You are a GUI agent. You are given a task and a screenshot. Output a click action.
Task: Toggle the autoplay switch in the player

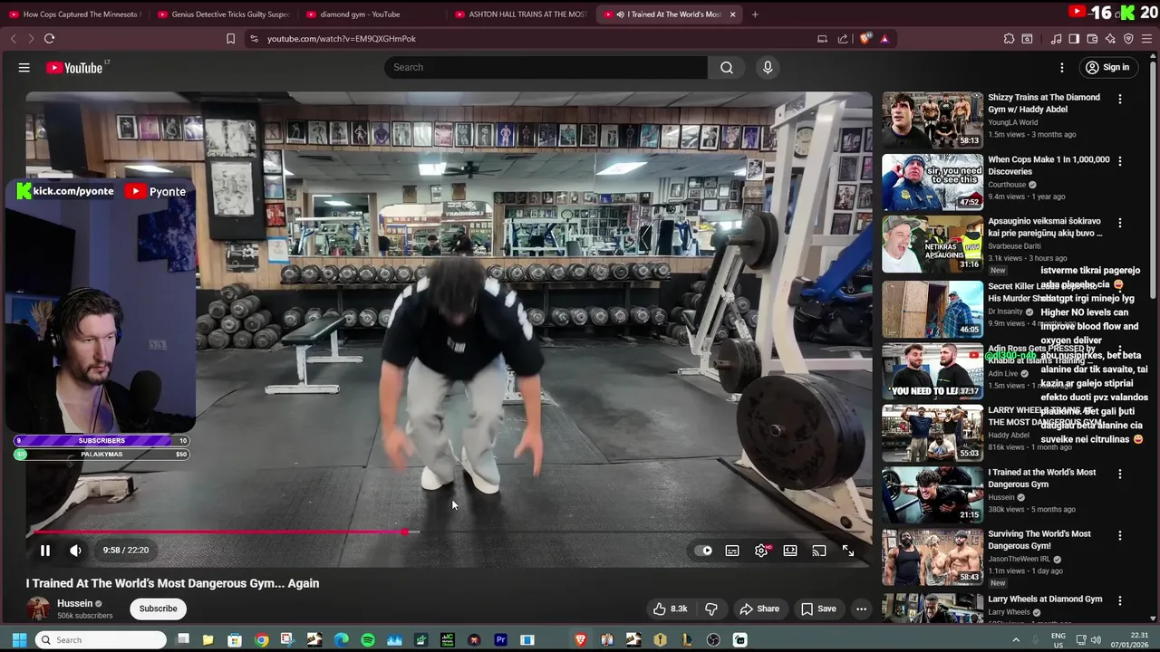(x=703, y=551)
